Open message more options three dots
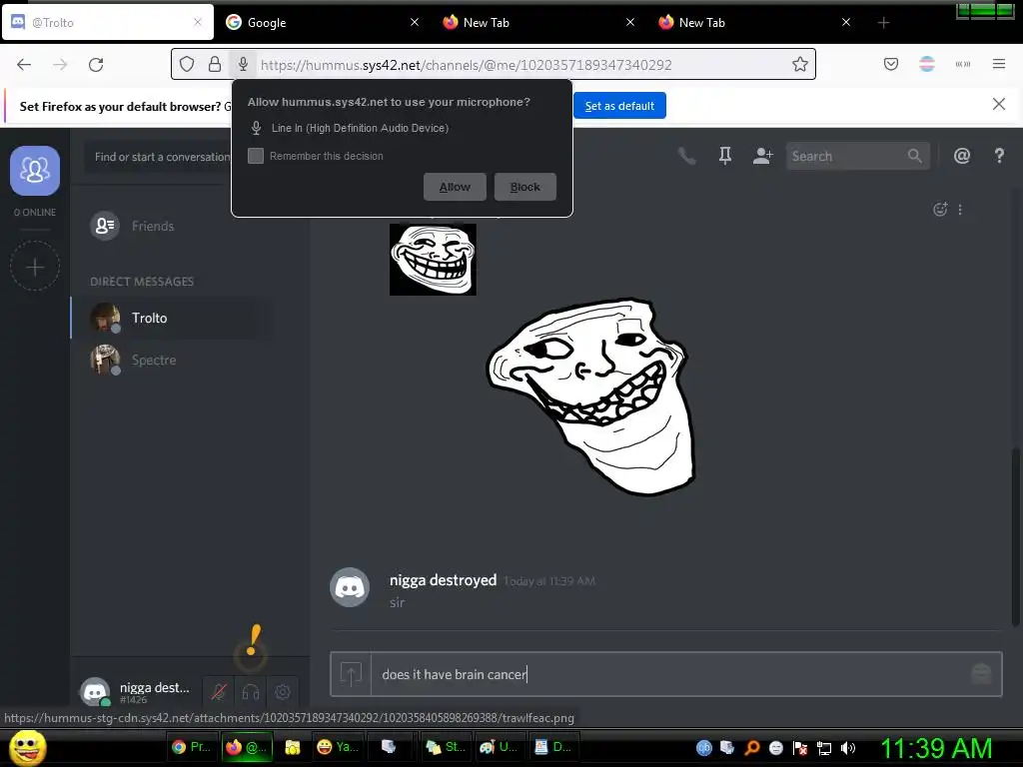The image size is (1023, 767). (960, 210)
